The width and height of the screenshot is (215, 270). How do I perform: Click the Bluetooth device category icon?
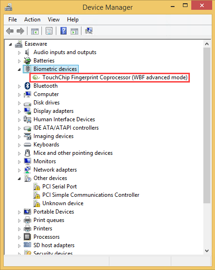pos(27,86)
